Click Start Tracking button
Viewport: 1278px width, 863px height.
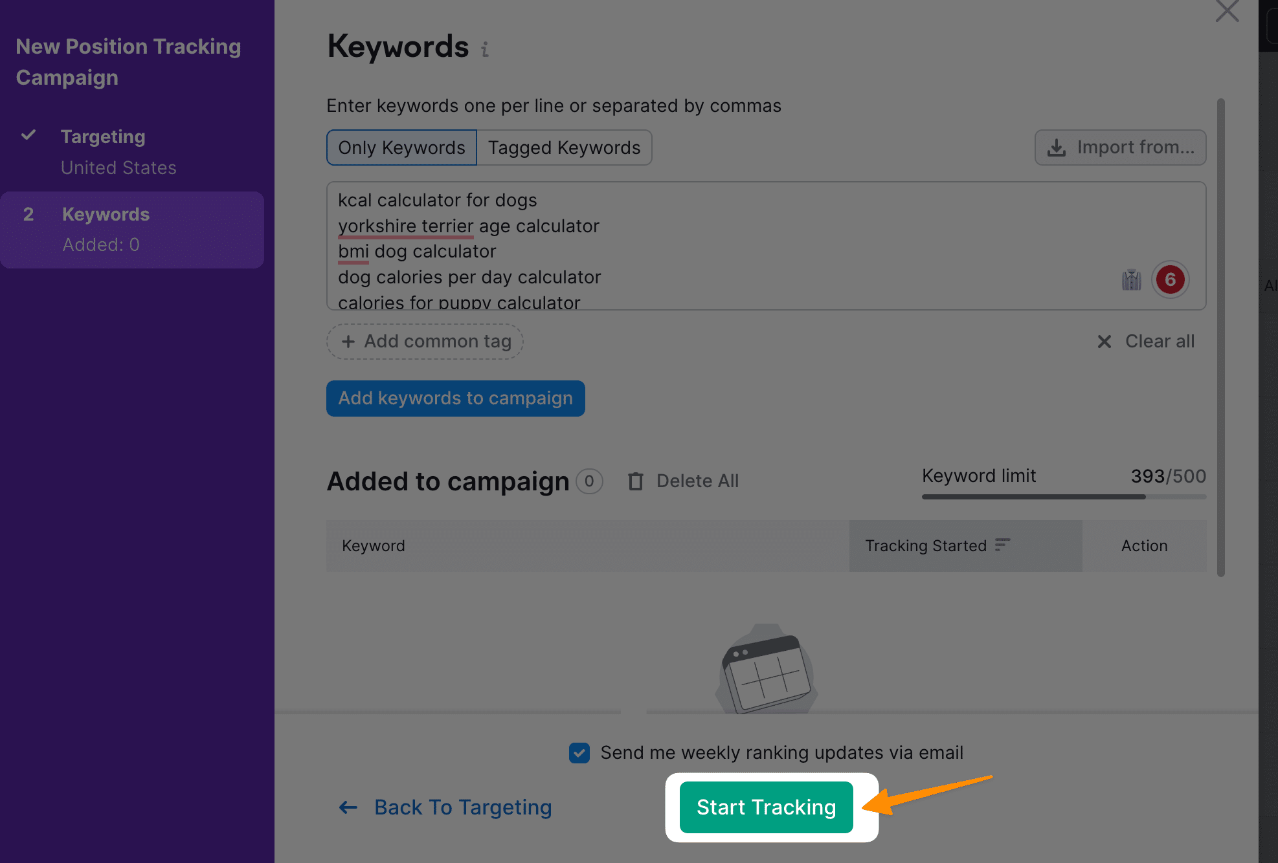tap(767, 807)
